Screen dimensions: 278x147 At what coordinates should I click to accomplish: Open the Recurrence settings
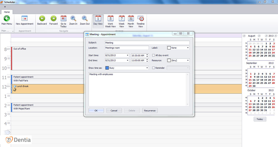(x=150, y=111)
